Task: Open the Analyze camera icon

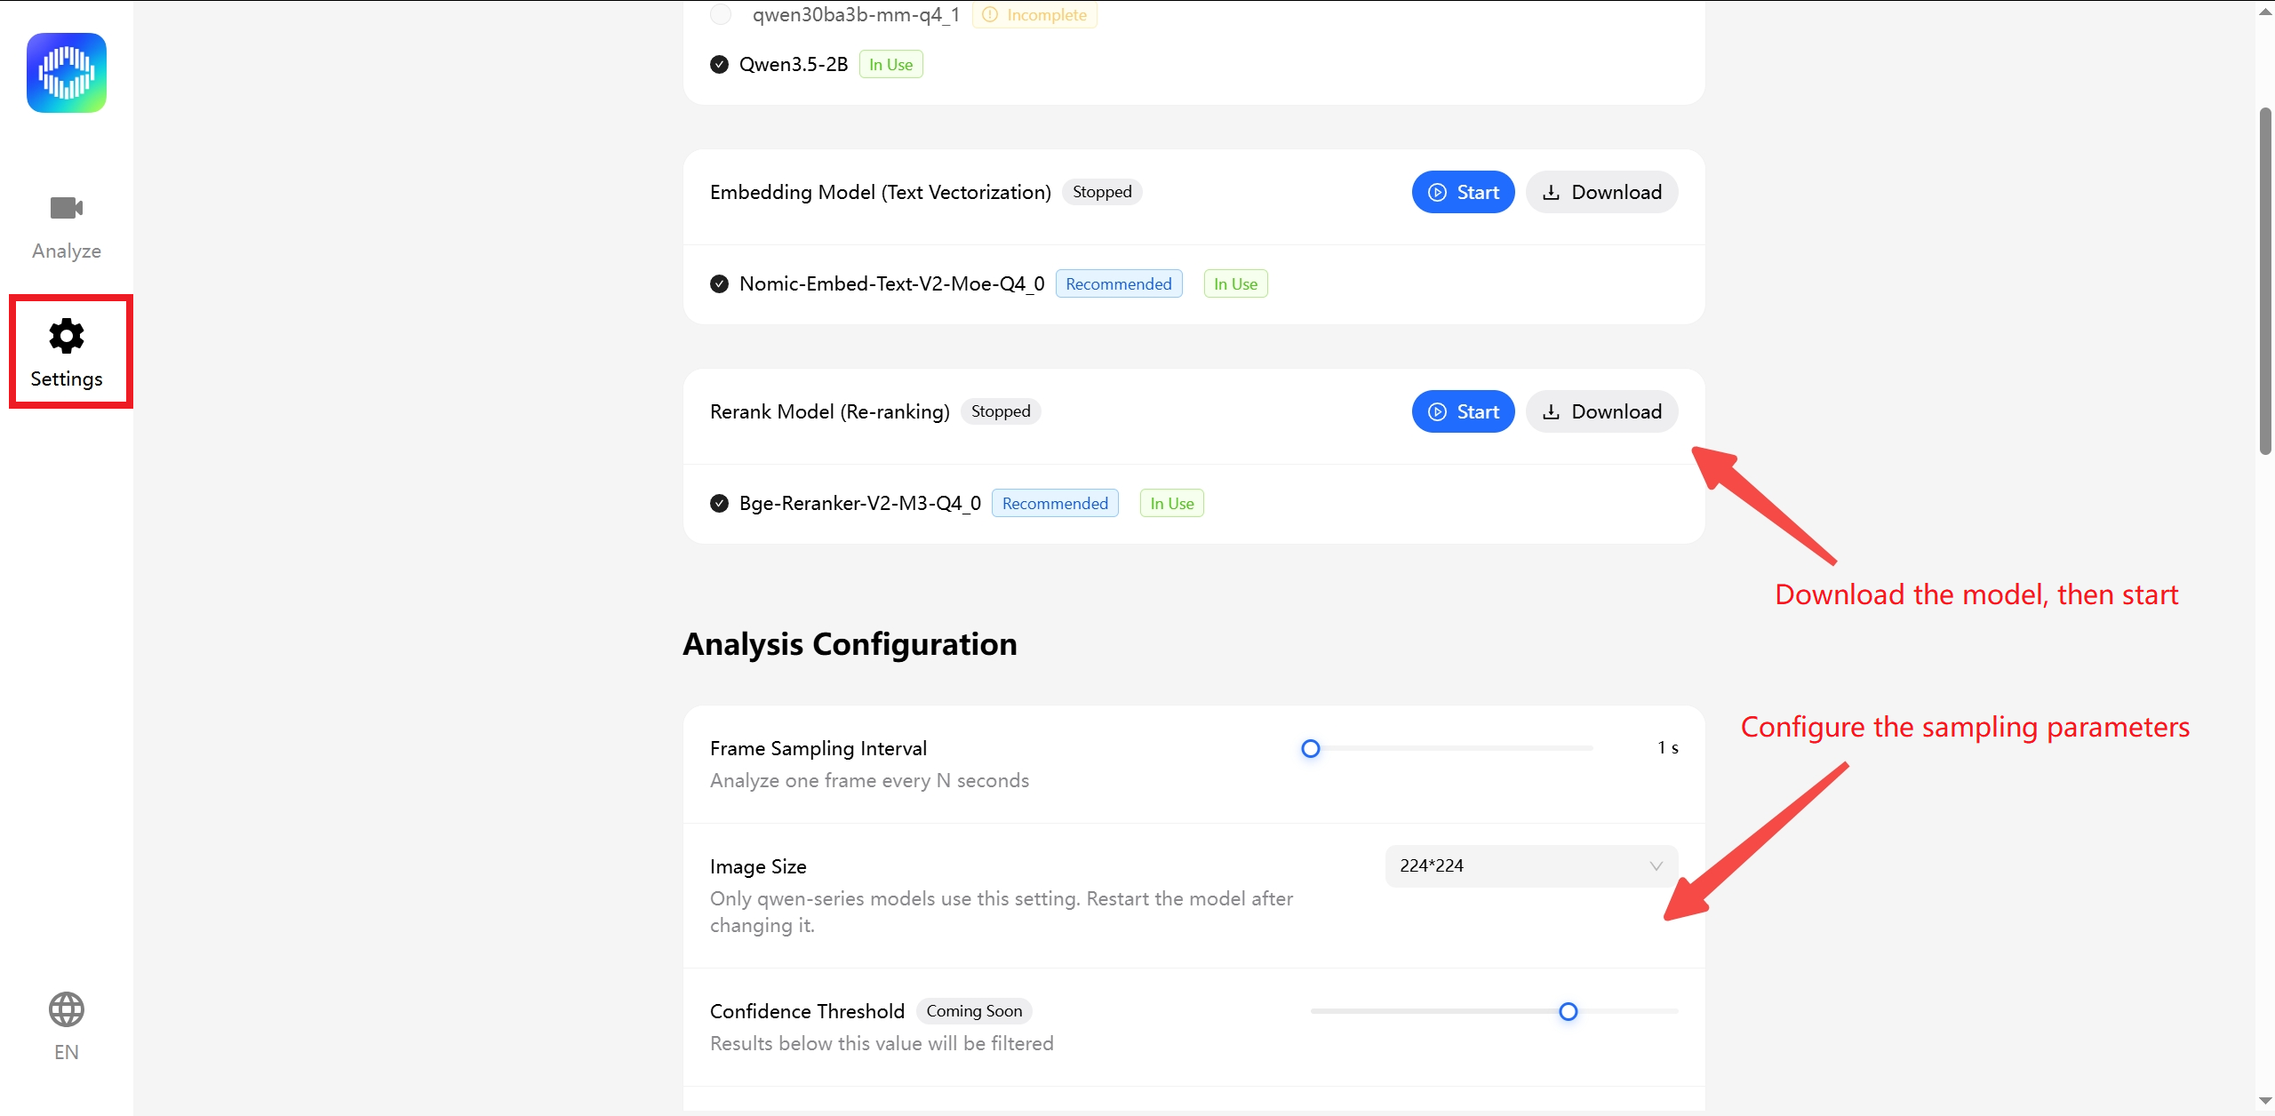Action: click(67, 208)
